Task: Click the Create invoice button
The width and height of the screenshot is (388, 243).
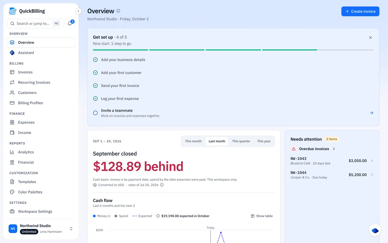Action: point(360,11)
